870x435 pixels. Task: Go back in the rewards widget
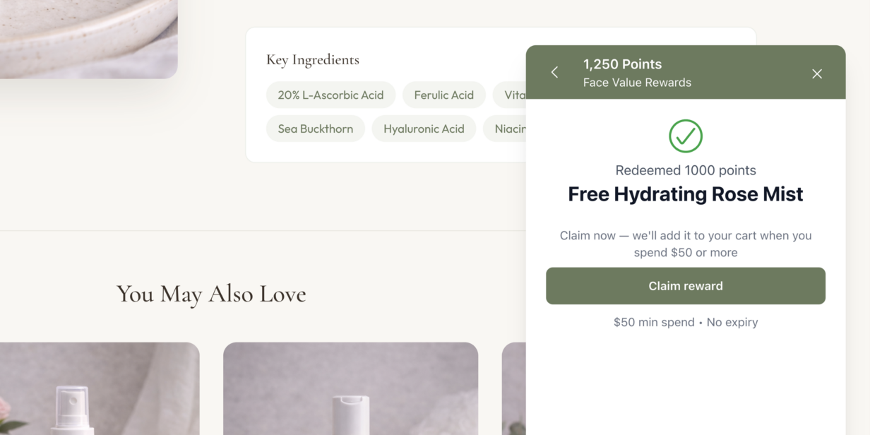click(x=554, y=72)
